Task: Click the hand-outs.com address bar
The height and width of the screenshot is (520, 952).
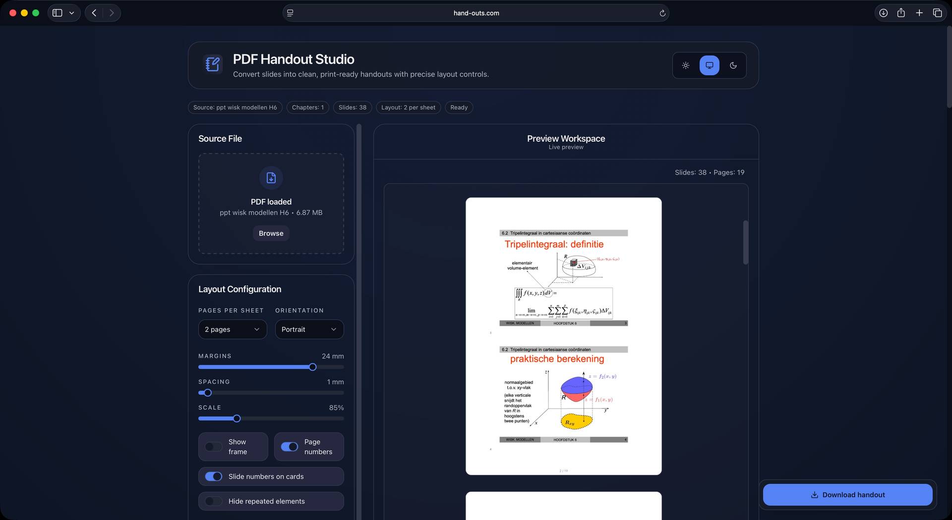Action: pos(476,13)
